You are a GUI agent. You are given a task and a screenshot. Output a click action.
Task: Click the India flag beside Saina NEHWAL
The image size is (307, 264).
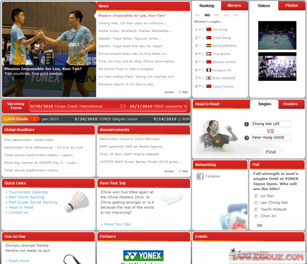point(209,45)
